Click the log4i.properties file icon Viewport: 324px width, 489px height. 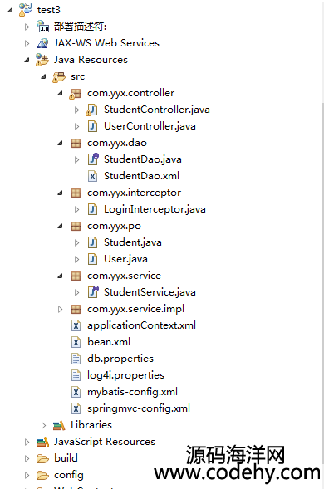76,375
